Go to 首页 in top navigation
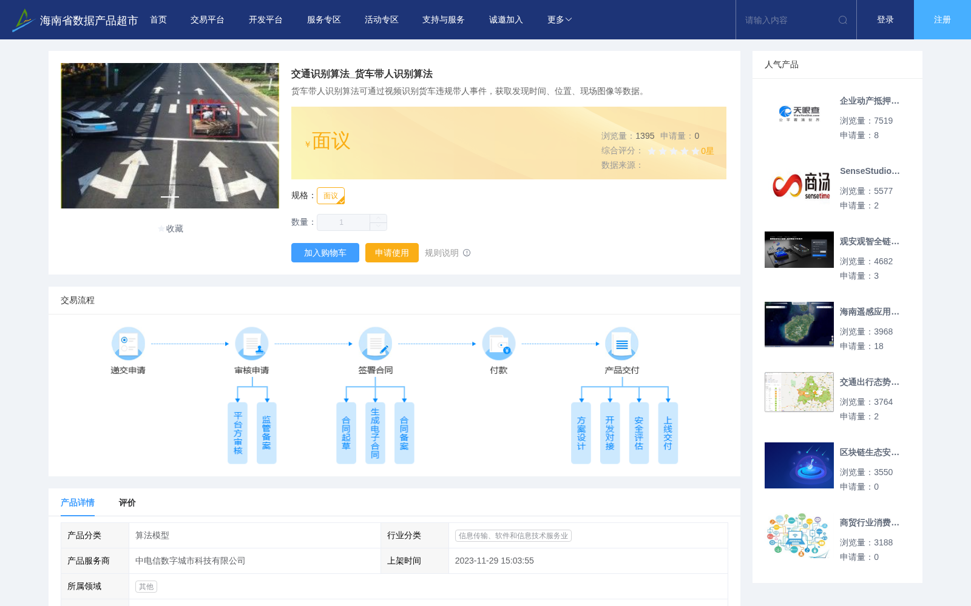The height and width of the screenshot is (606, 971). 158,20
